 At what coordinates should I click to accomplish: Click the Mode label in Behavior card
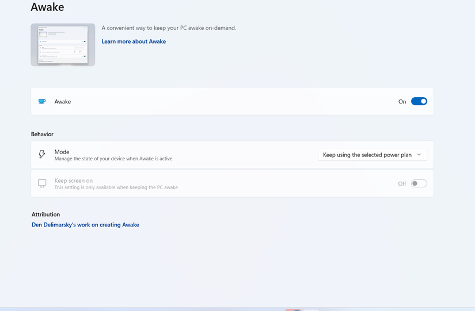[x=62, y=152]
